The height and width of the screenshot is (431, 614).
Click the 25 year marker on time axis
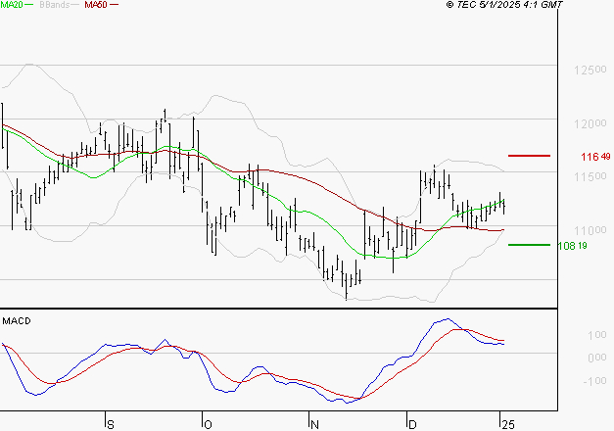pyautogui.click(x=508, y=425)
